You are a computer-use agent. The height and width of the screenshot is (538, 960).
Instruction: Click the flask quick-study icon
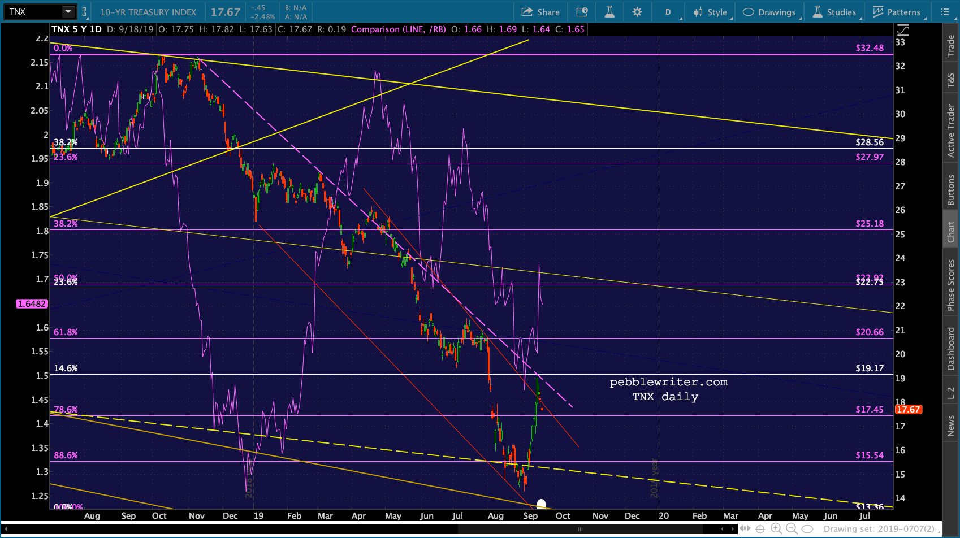pyautogui.click(x=609, y=12)
